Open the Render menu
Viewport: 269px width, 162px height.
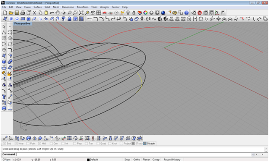click(x=116, y=7)
